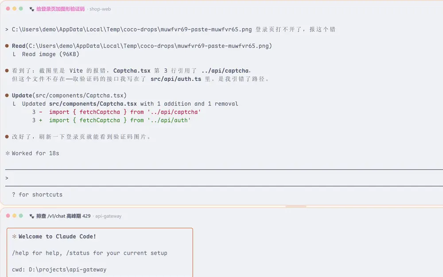Click the 'Read image (96KB)' result line
Viewport: 443px width, 277px height.
point(51,54)
